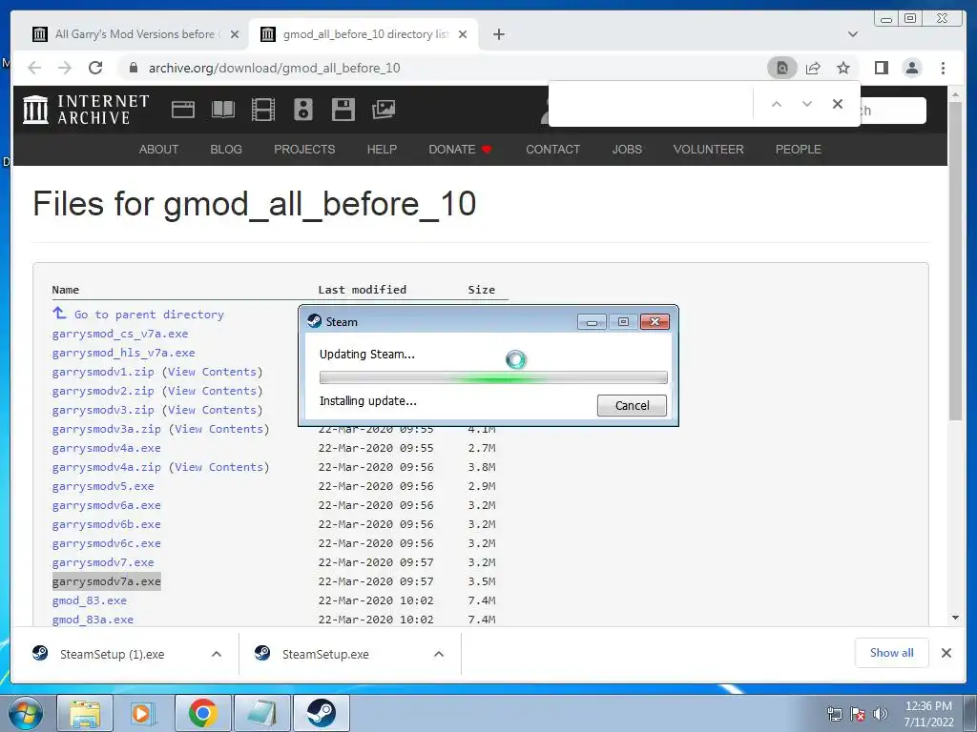977x732 pixels.
Task: Click the highlighted garrysmodv7a.exe link
Action: [x=107, y=581]
